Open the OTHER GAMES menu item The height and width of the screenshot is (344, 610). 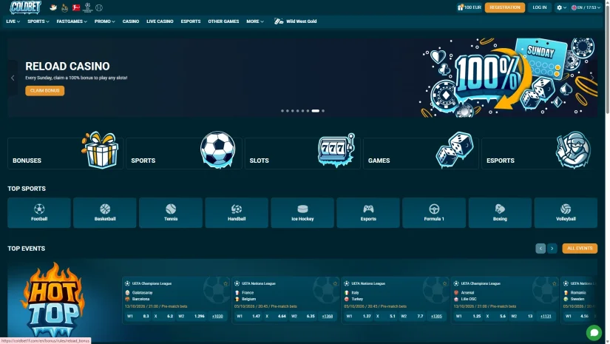coord(223,21)
